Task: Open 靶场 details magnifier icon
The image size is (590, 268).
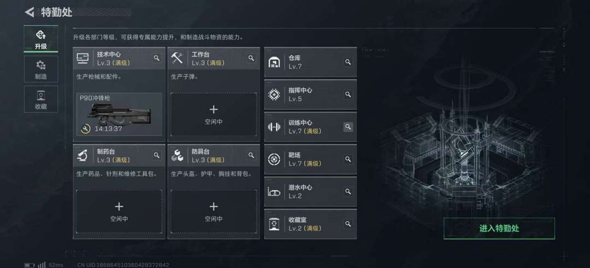Action: [x=348, y=159]
